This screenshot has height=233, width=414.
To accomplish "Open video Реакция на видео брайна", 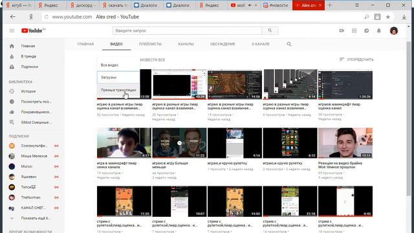I will (x=340, y=165).
